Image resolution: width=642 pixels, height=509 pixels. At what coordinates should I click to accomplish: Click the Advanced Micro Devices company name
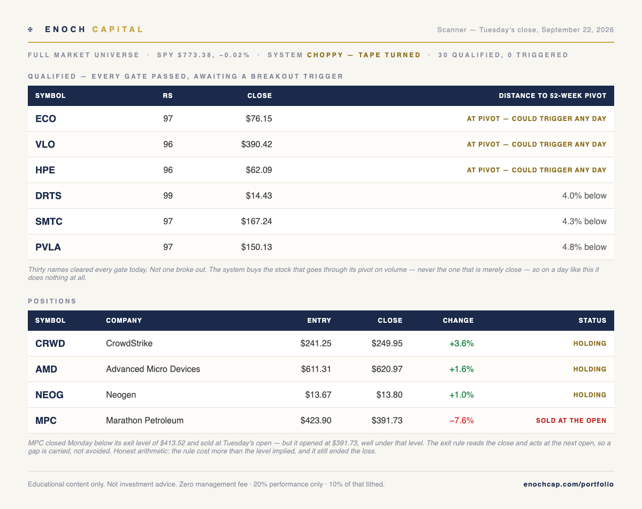point(153,369)
